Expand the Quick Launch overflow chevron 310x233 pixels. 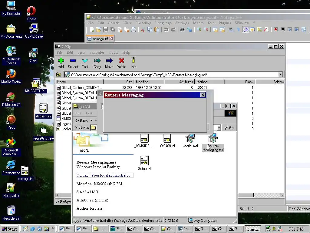tap(53, 228)
